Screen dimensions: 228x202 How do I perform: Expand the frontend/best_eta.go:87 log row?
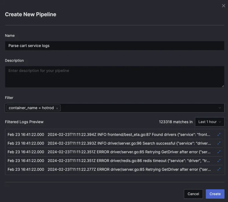tap(219, 135)
